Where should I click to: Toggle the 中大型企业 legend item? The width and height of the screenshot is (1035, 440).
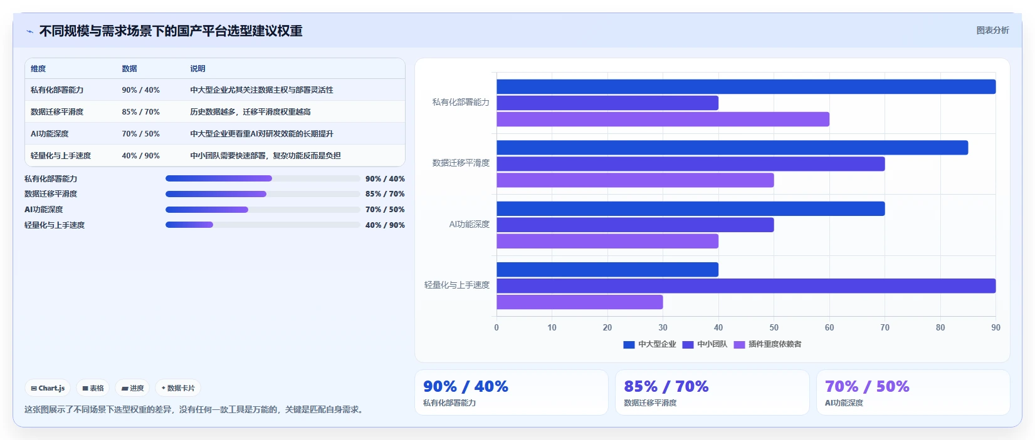[649, 344]
